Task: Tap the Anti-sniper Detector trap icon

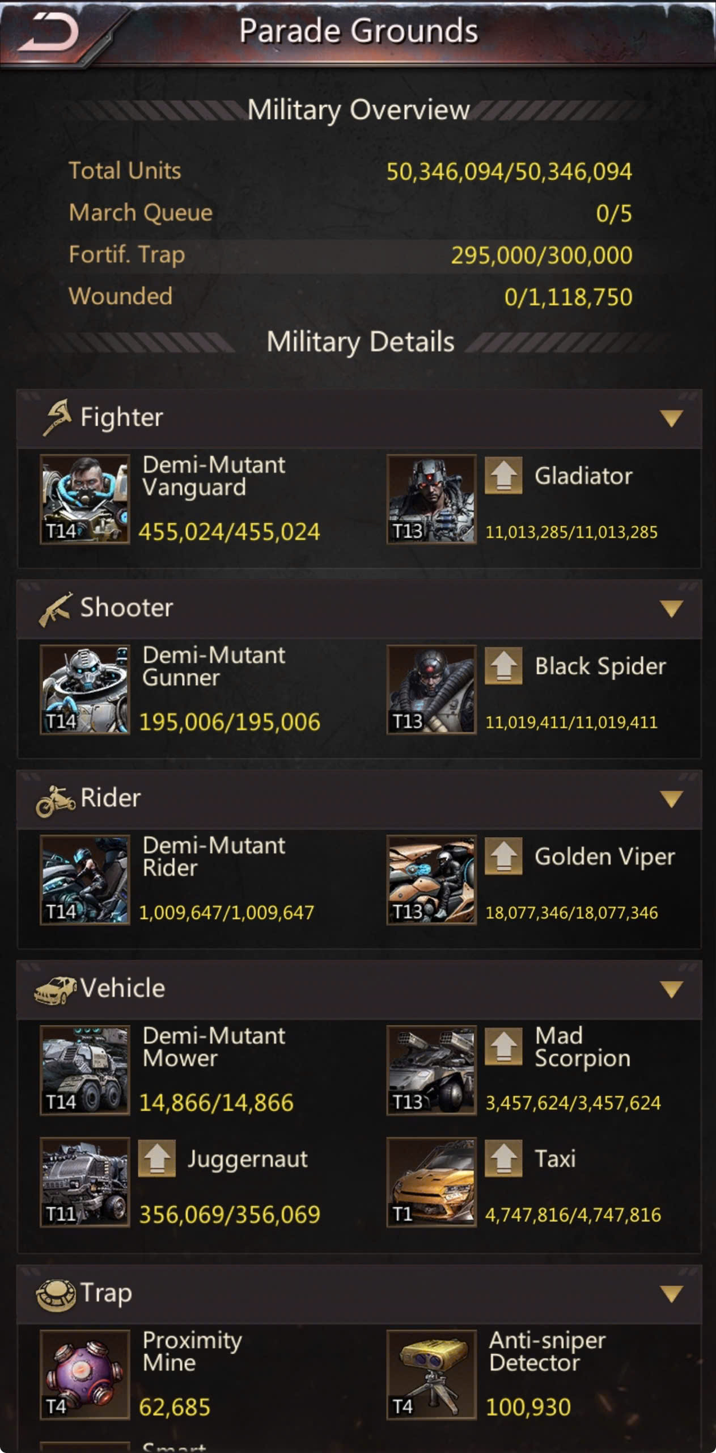Action: [431, 1375]
